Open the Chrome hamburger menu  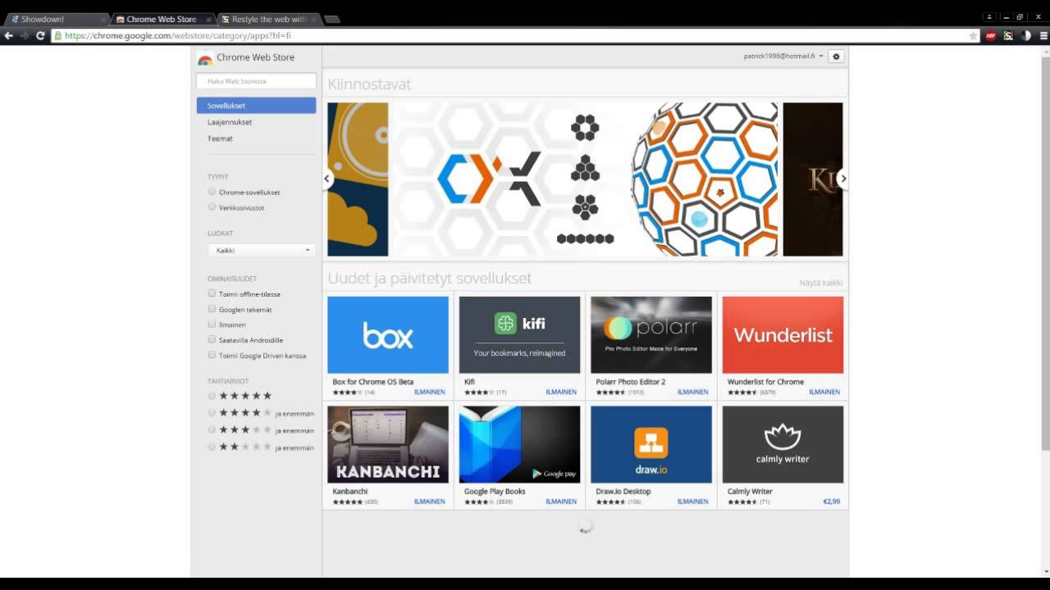pyautogui.click(x=1043, y=36)
